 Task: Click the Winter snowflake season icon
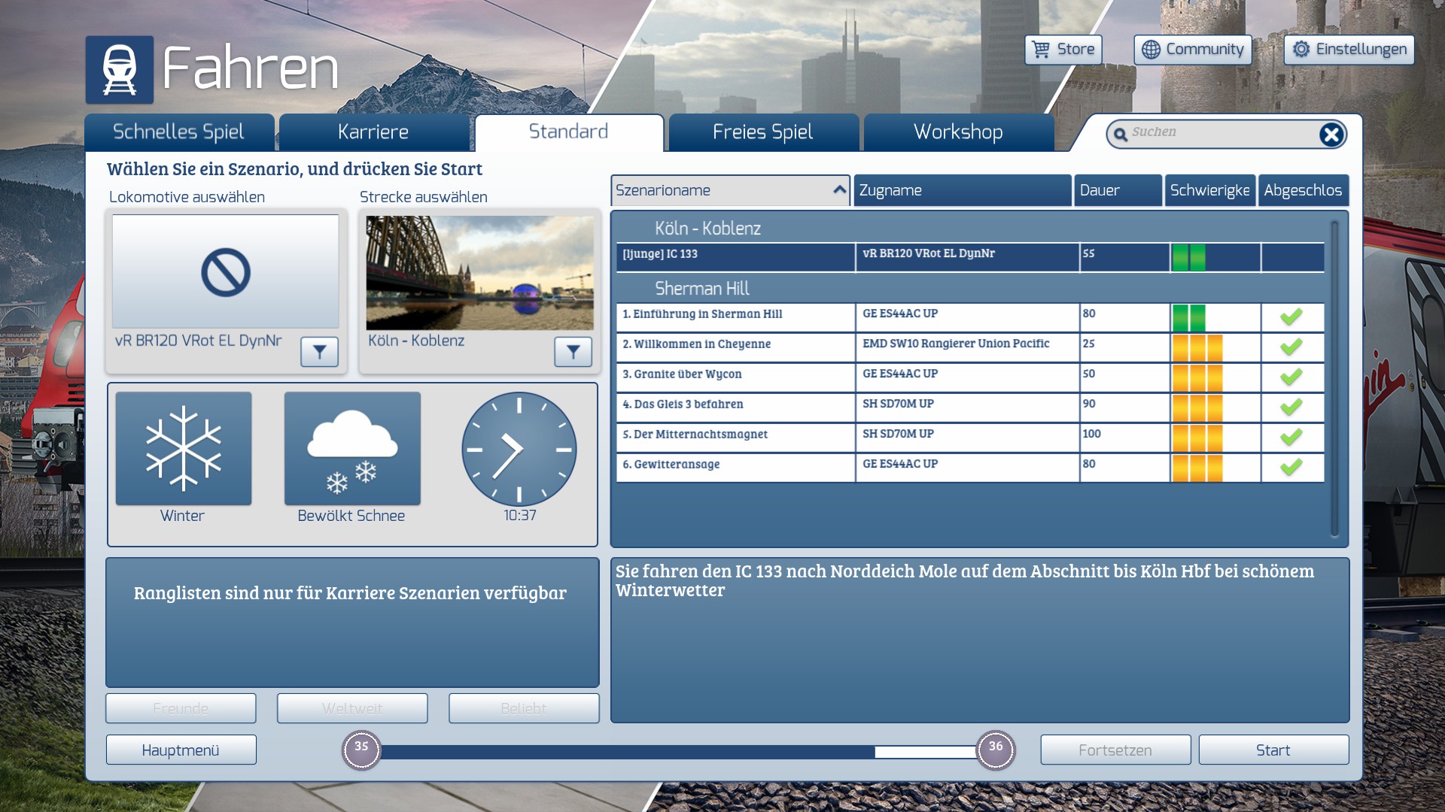click(184, 448)
